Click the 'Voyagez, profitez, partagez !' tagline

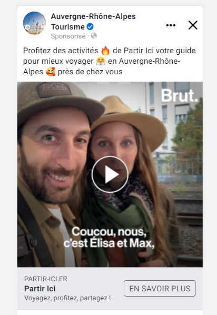click(67, 298)
